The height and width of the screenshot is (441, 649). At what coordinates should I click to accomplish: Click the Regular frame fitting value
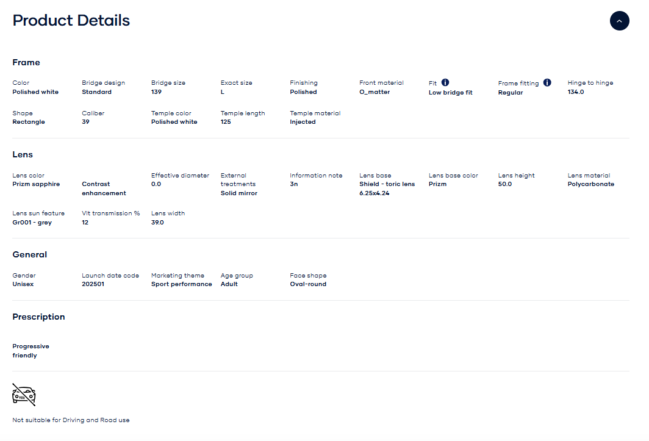[x=511, y=93]
